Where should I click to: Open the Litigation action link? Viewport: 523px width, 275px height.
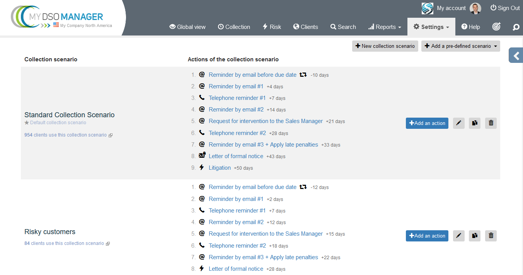[x=220, y=168]
